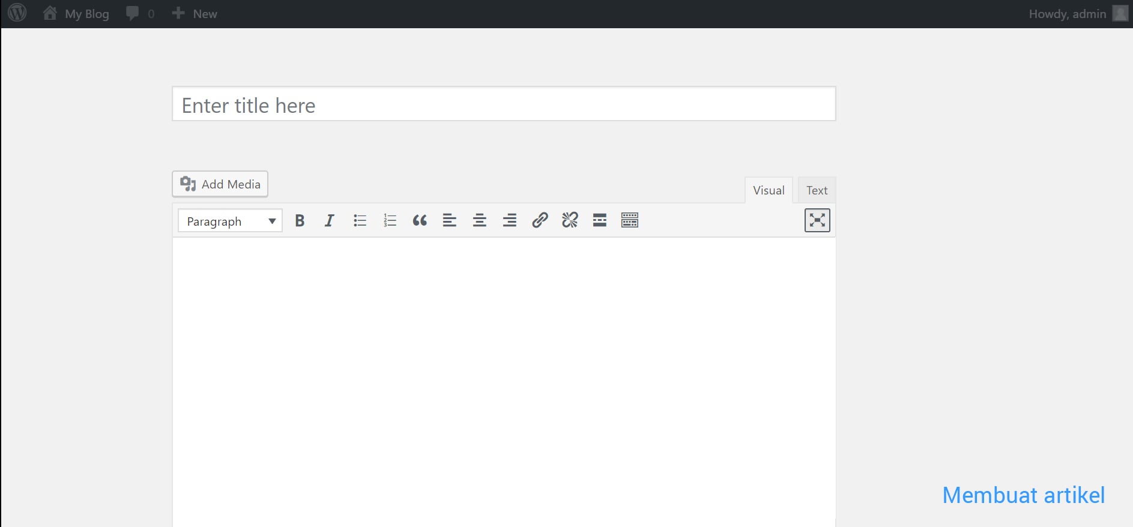Screen dimensions: 1133x527
Task: Insert a numbered list
Action: (x=390, y=221)
